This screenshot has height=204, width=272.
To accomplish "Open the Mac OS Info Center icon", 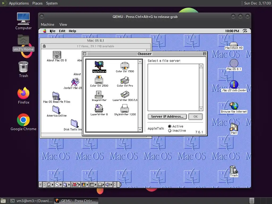I will [x=234, y=86].
